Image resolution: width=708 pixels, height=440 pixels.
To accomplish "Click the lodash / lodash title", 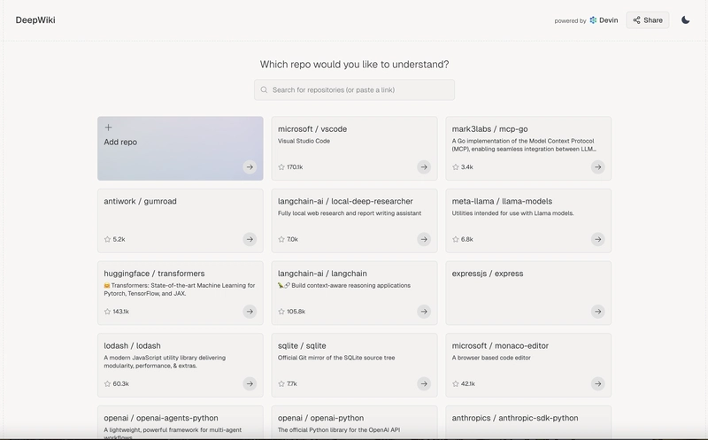I will coord(132,345).
